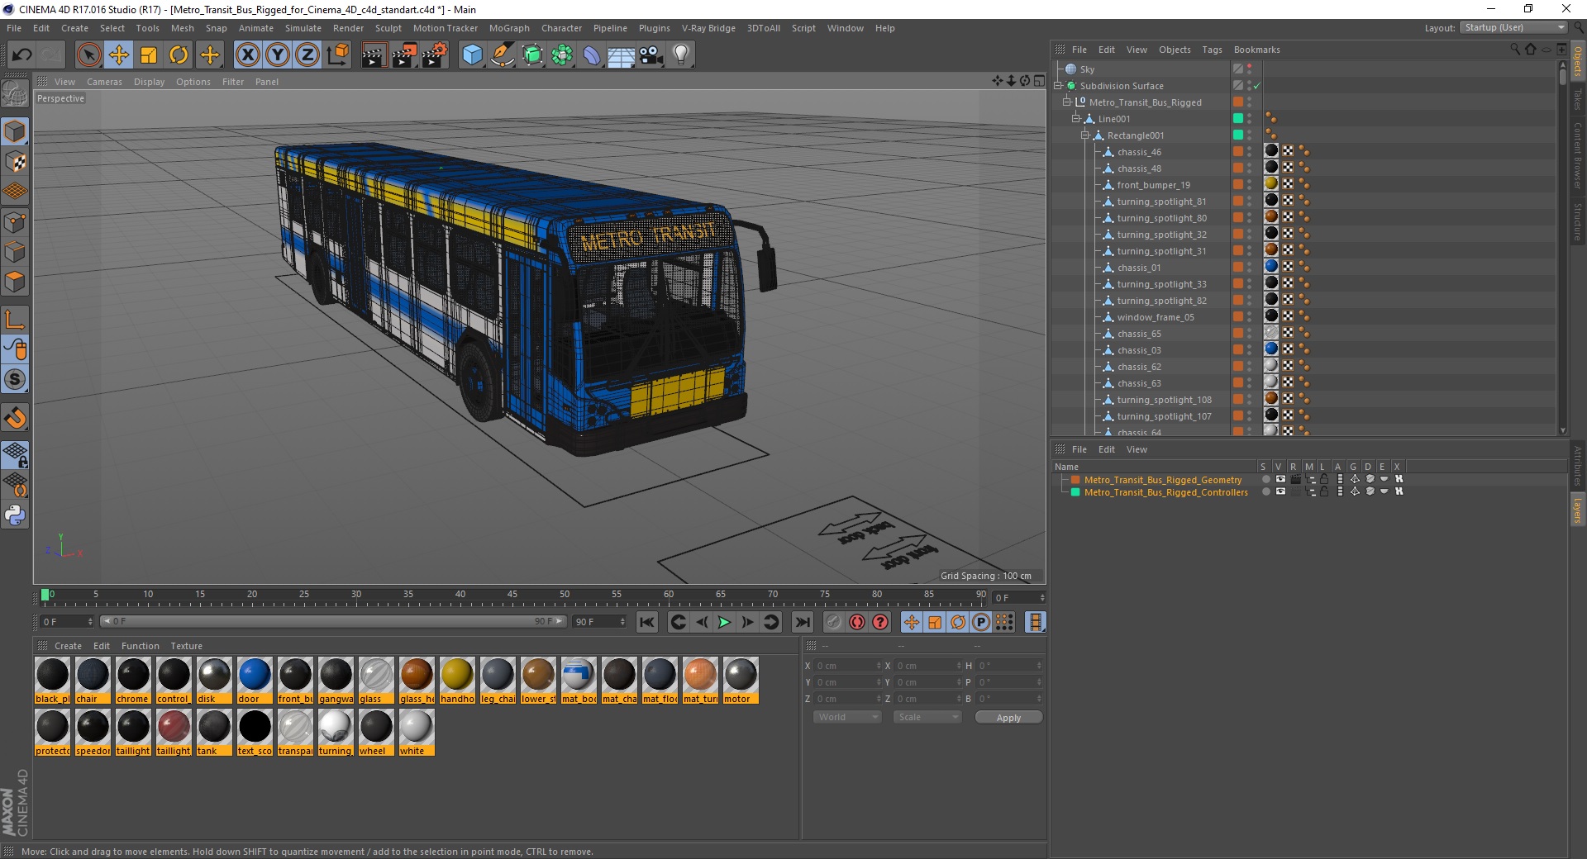Add a Floor environment object

pyautogui.click(x=621, y=55)
